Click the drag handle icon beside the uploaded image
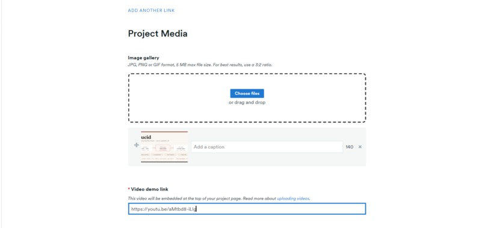Image resolution: width=485 pixels, height=228 pixels. [136, 145]
